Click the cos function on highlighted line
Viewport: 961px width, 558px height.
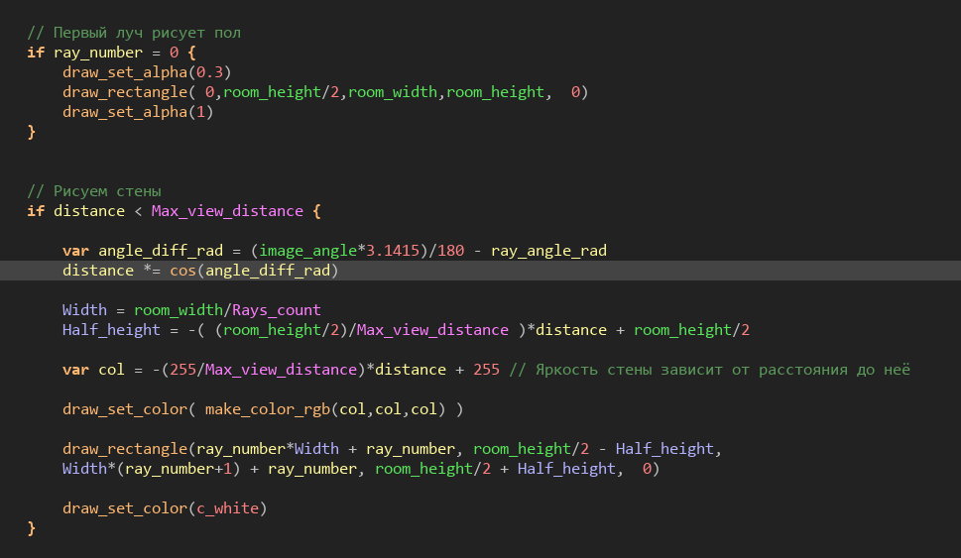182,271
